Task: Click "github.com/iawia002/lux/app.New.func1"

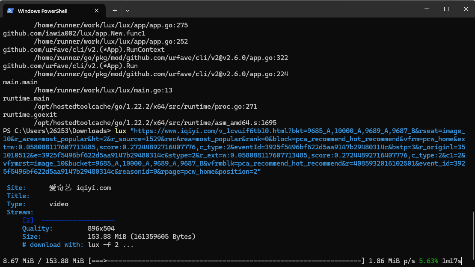Action: click(74, 33)
